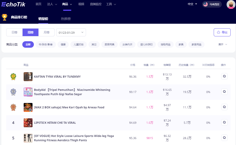Viewport: 236px width, 145px height.
Task: Open the 中文 language dropdown
Action: tap(192, 4)
